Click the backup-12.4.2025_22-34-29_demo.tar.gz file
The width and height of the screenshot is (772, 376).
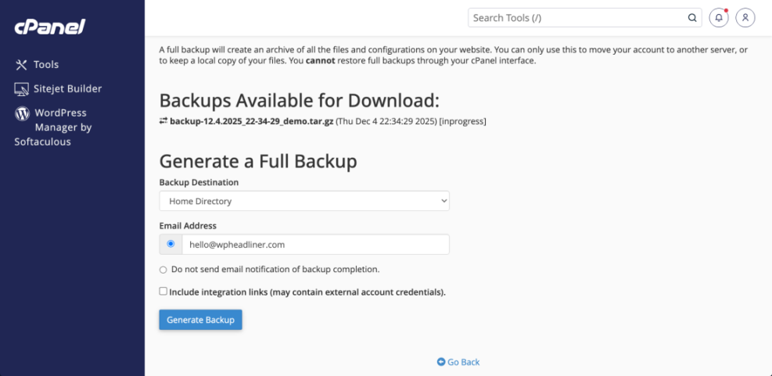point(252,121)
